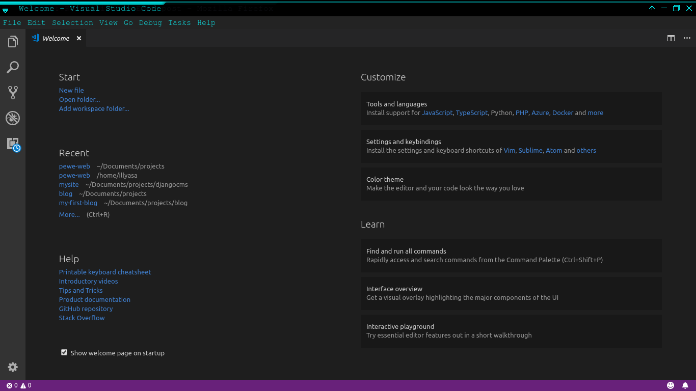Screen dimensions: 696x391
Task: Open the Search view in activity bar
Action: 13,67
